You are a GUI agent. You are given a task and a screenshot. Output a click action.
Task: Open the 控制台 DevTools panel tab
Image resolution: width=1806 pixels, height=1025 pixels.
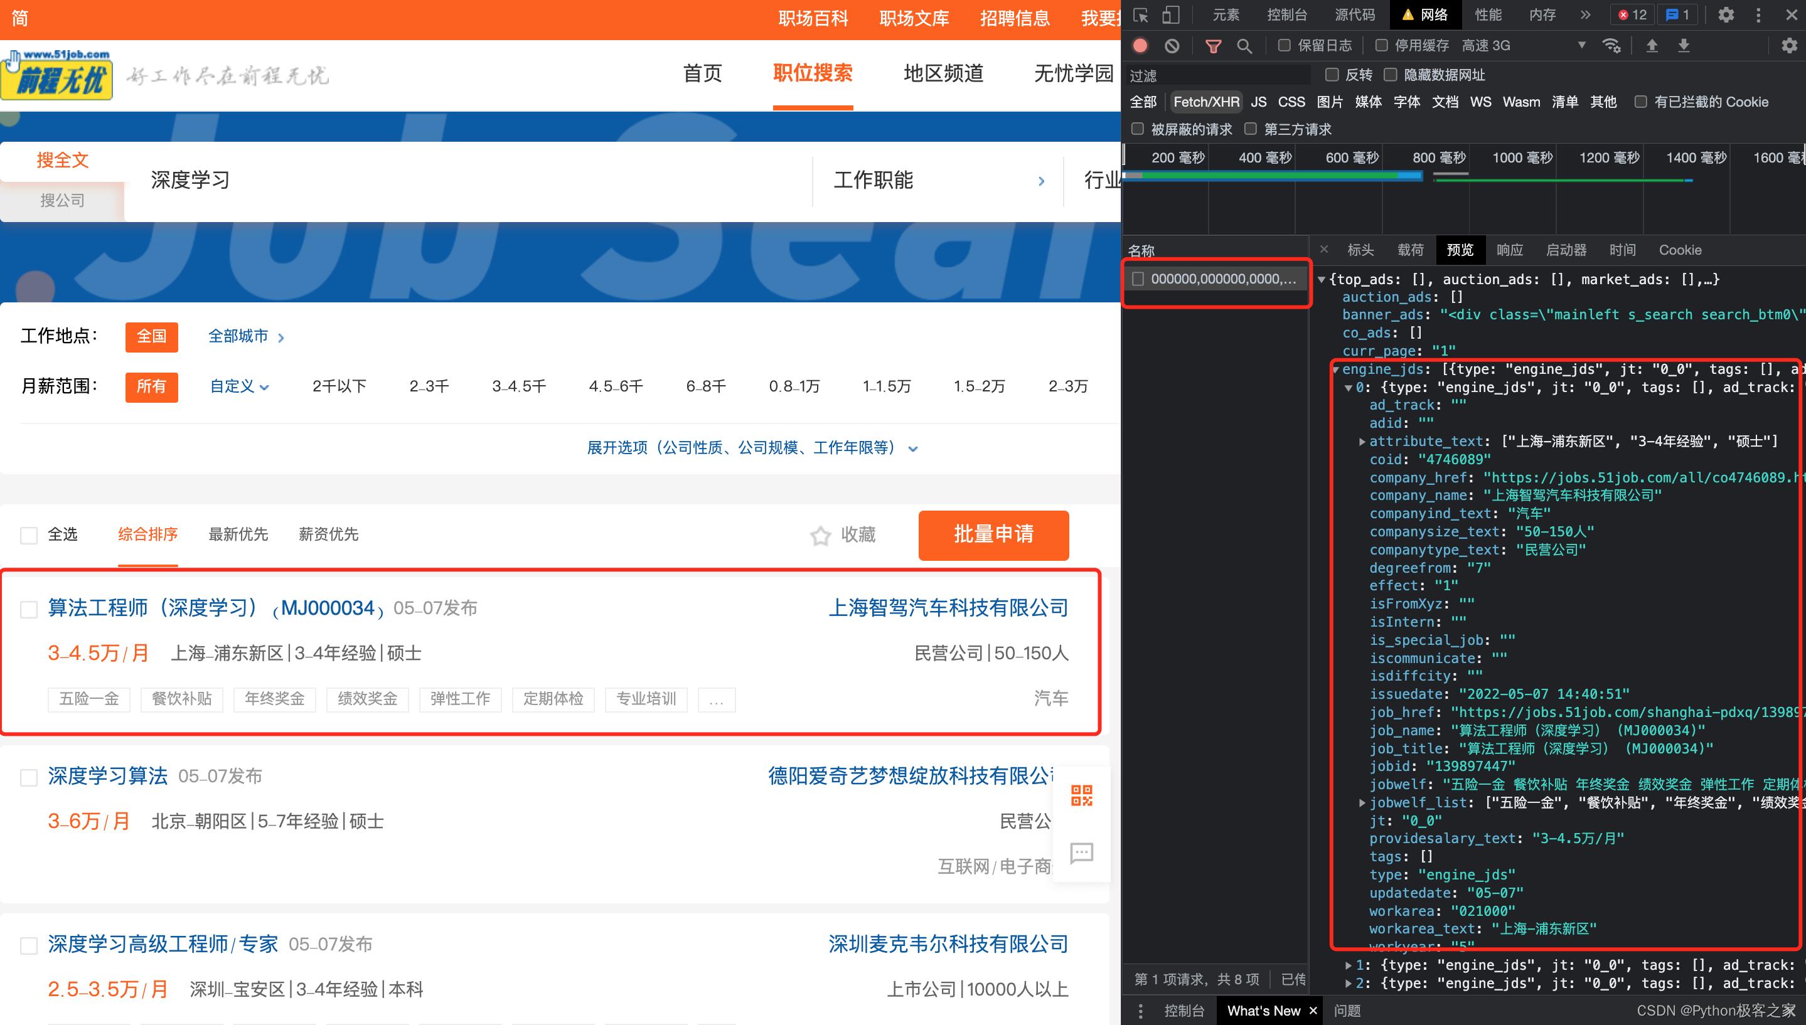pyautogui.click(x=1287, y=15)
